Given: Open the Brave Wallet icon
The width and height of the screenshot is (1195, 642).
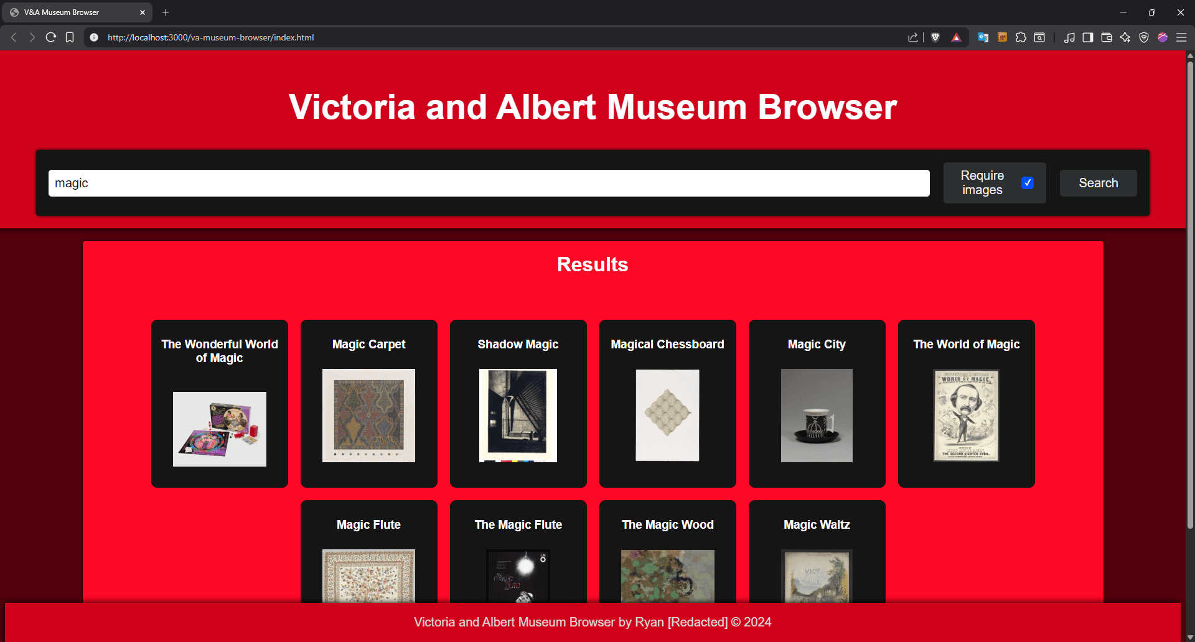Looking at the screenshot, I should [x=1107, y=37].
